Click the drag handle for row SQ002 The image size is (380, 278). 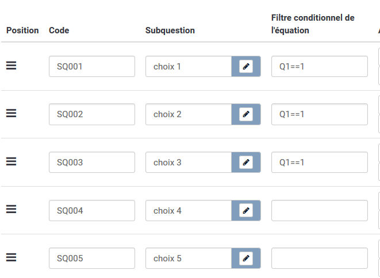[x=11, y=114]
